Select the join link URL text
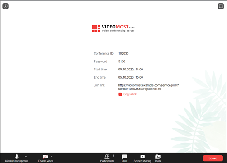Screen dimensions: 227x163 coord(148,87)
